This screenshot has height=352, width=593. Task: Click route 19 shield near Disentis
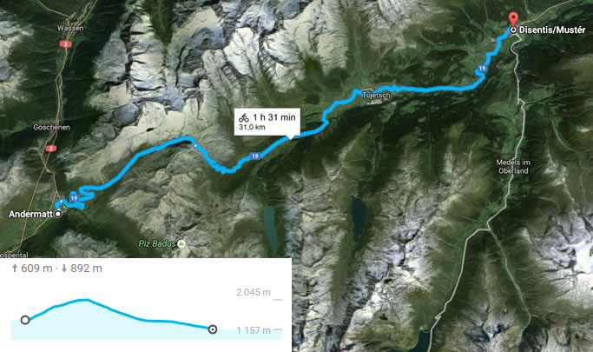click(x=482, y=69)
